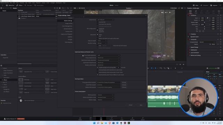
Task: Open the Mixer panel
Action: tap(195, 5)
